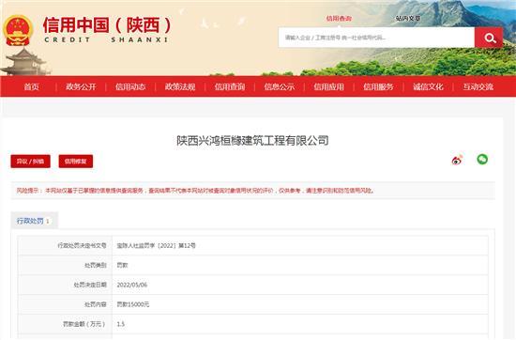Click the 罚款金额（万元） row label

pos(84,324)
